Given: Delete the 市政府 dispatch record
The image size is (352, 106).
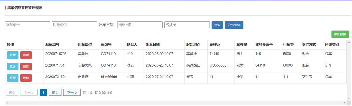Looking at the screenshot, I should [26, 78].
